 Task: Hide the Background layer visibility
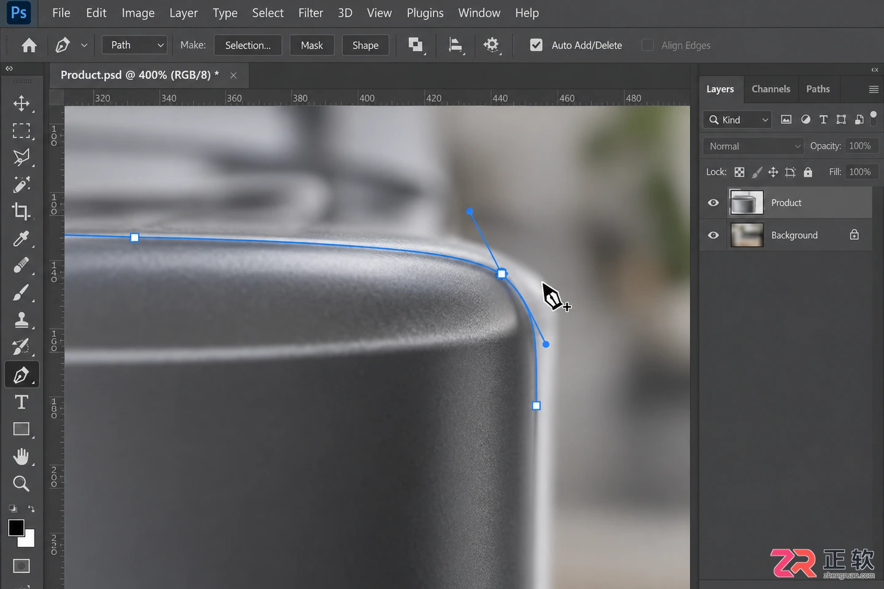pyautogui.click(x=713, y=235)
